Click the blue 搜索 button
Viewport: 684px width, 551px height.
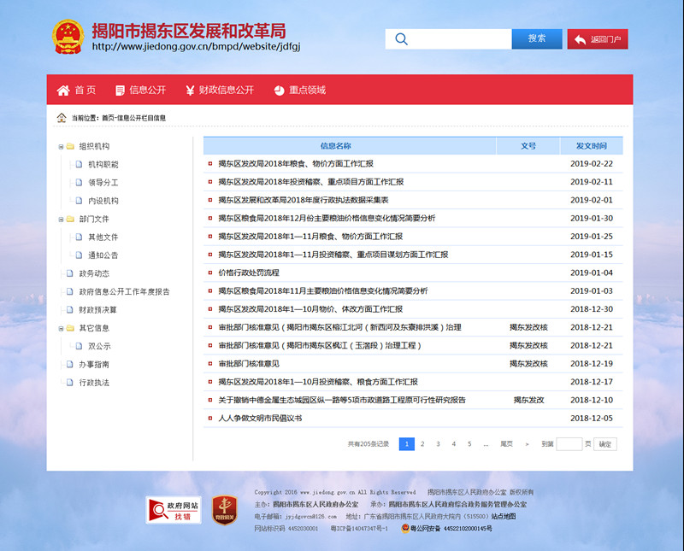pos(537,38)
